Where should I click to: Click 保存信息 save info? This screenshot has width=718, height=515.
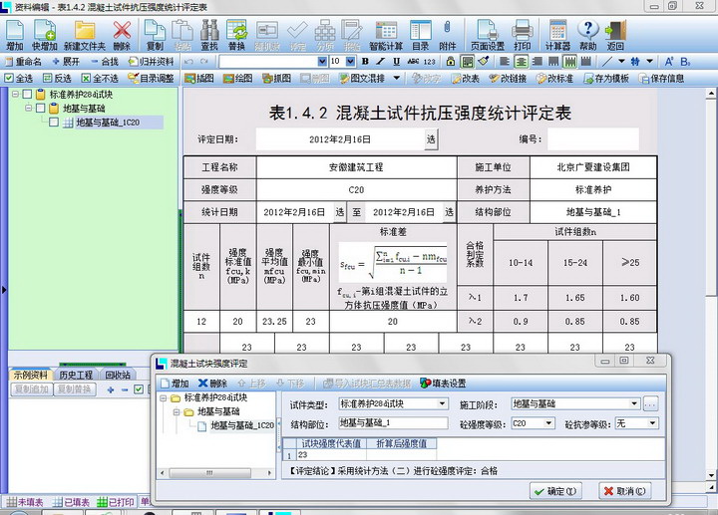662,79
